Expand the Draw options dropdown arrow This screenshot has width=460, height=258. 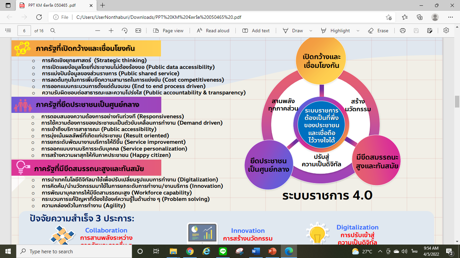[x=310, y=31]
